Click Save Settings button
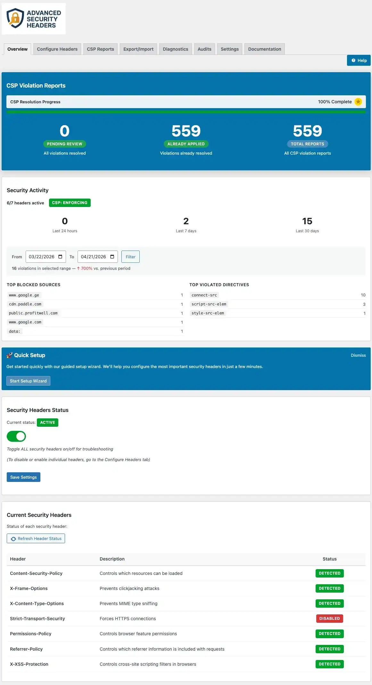 tap(23, 477)
